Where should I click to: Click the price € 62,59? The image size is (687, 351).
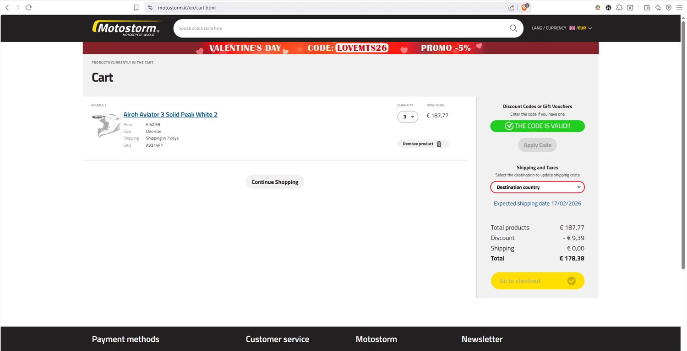click(x=153, y=124)
